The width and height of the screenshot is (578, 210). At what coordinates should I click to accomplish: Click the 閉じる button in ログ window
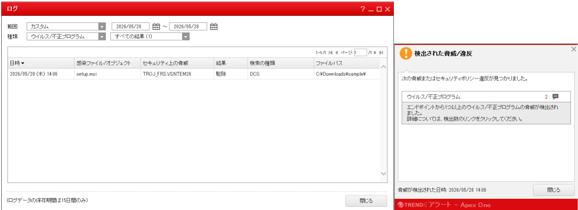pyautogui.click(x=366, y=200)
